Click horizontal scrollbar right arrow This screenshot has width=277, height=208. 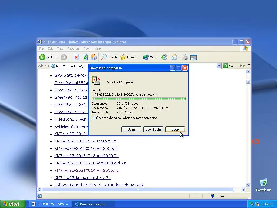(x=244, y=190)
